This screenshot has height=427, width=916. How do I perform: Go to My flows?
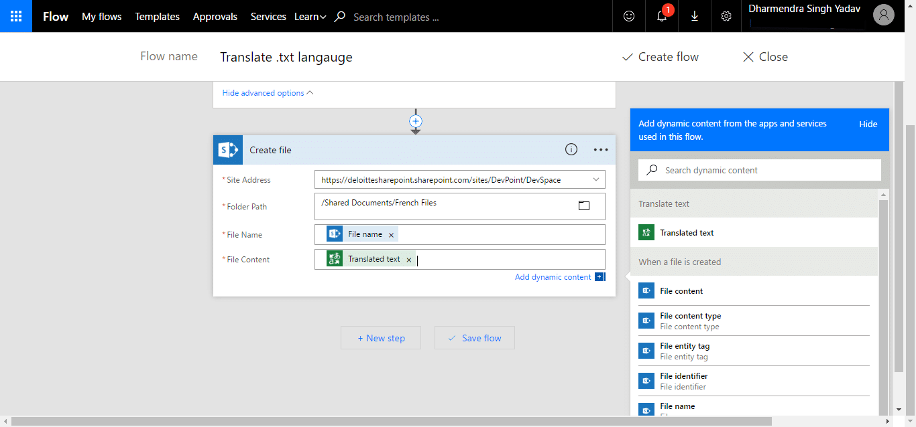102,17
